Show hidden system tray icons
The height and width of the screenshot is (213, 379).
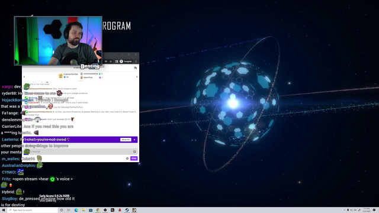click(345, 210)
